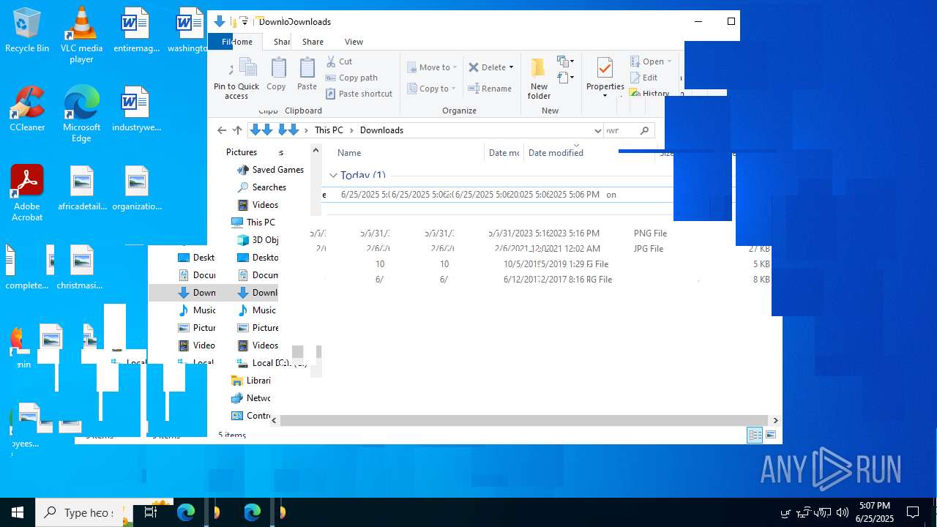
Task: Select the industrywe Word document on the desktop
Action: tap(135, 109)
